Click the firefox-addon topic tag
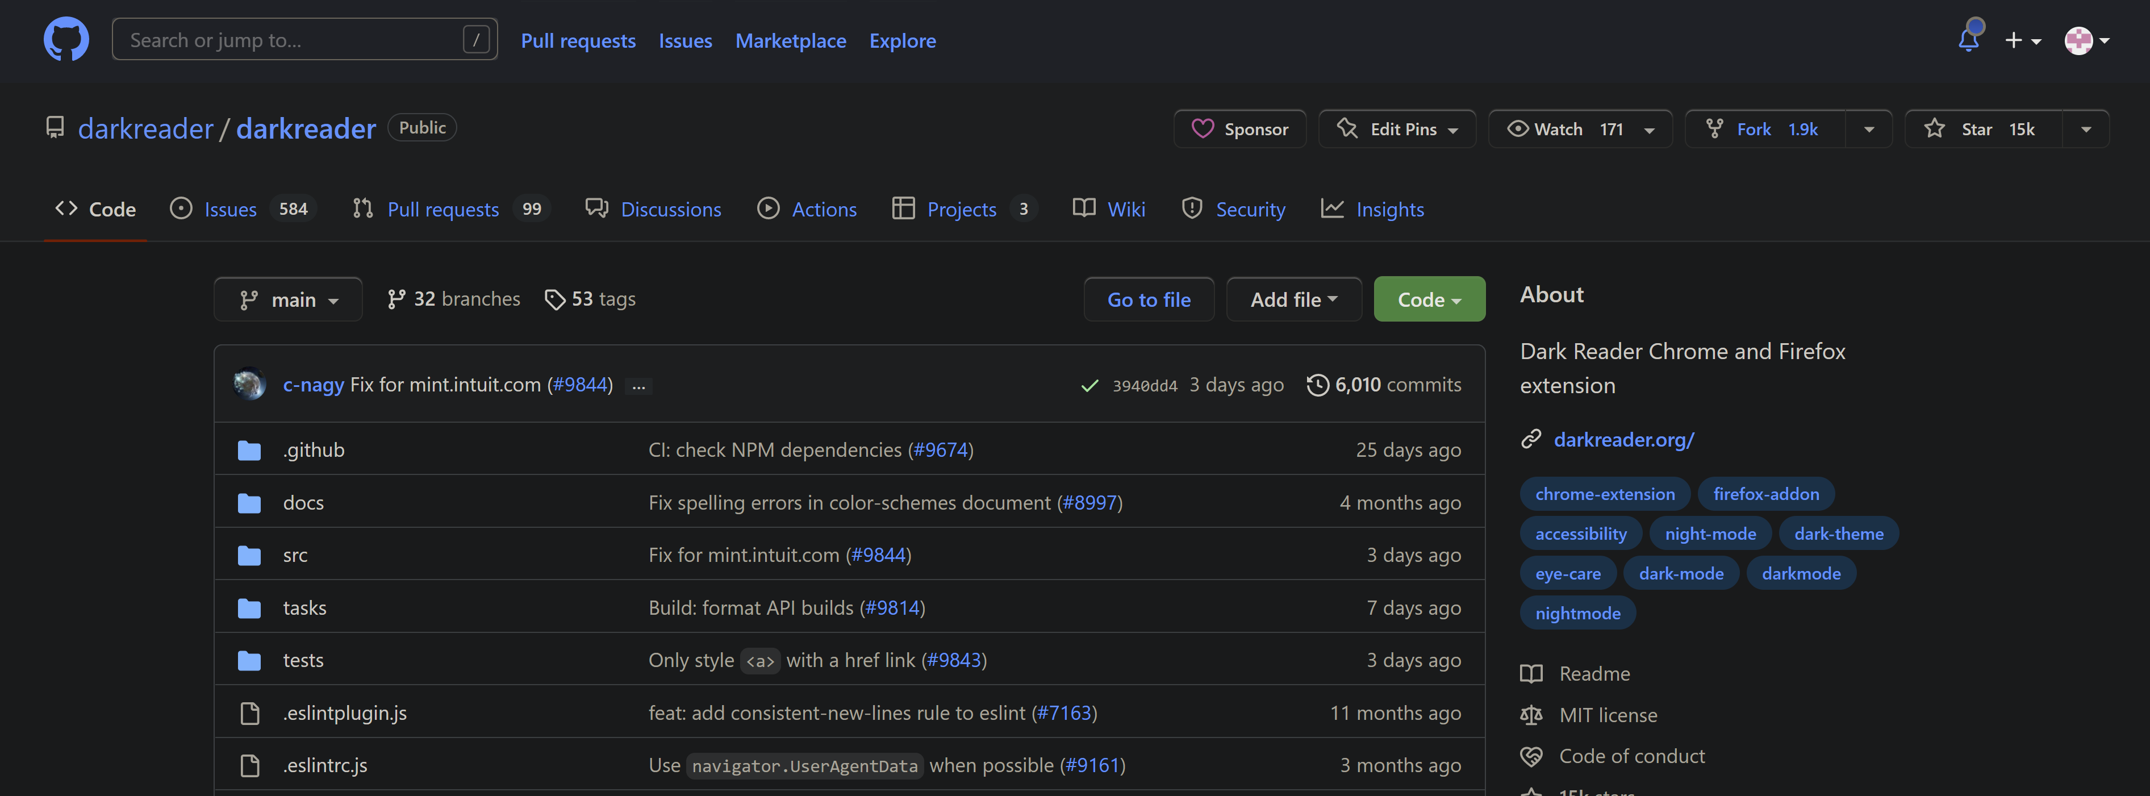Image resolution: width=2150 pixels, height=796 pixels. pos(1766,494)
